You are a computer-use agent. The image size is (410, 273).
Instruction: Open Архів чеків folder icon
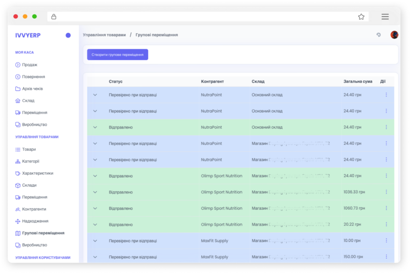(x=18, y=89)
